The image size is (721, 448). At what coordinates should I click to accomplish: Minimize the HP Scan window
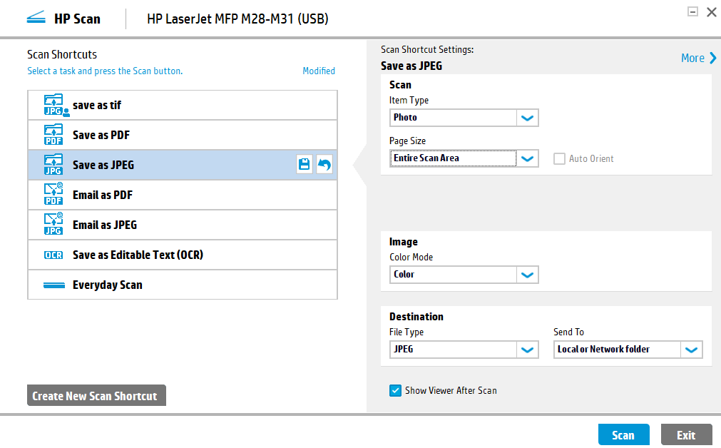tap(692, 12)
